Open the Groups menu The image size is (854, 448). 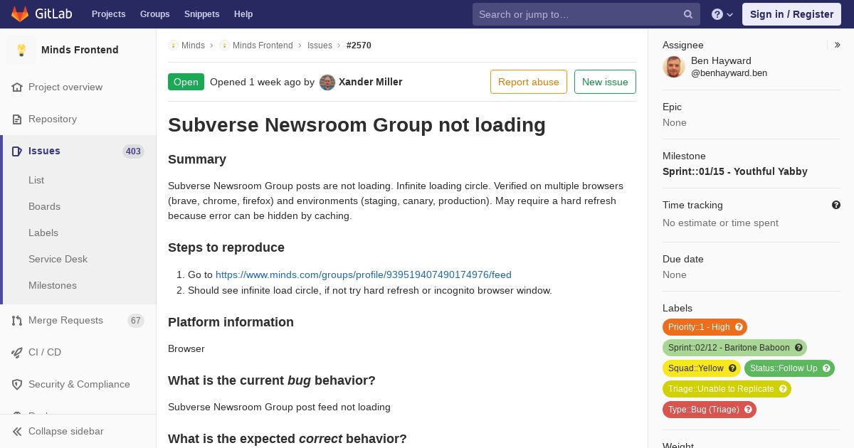tap(155, 14)
